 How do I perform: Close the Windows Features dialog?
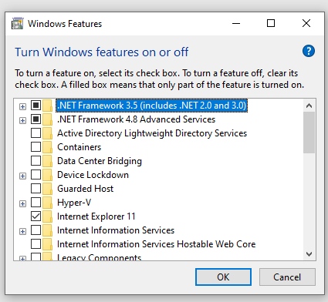point(306,24)
